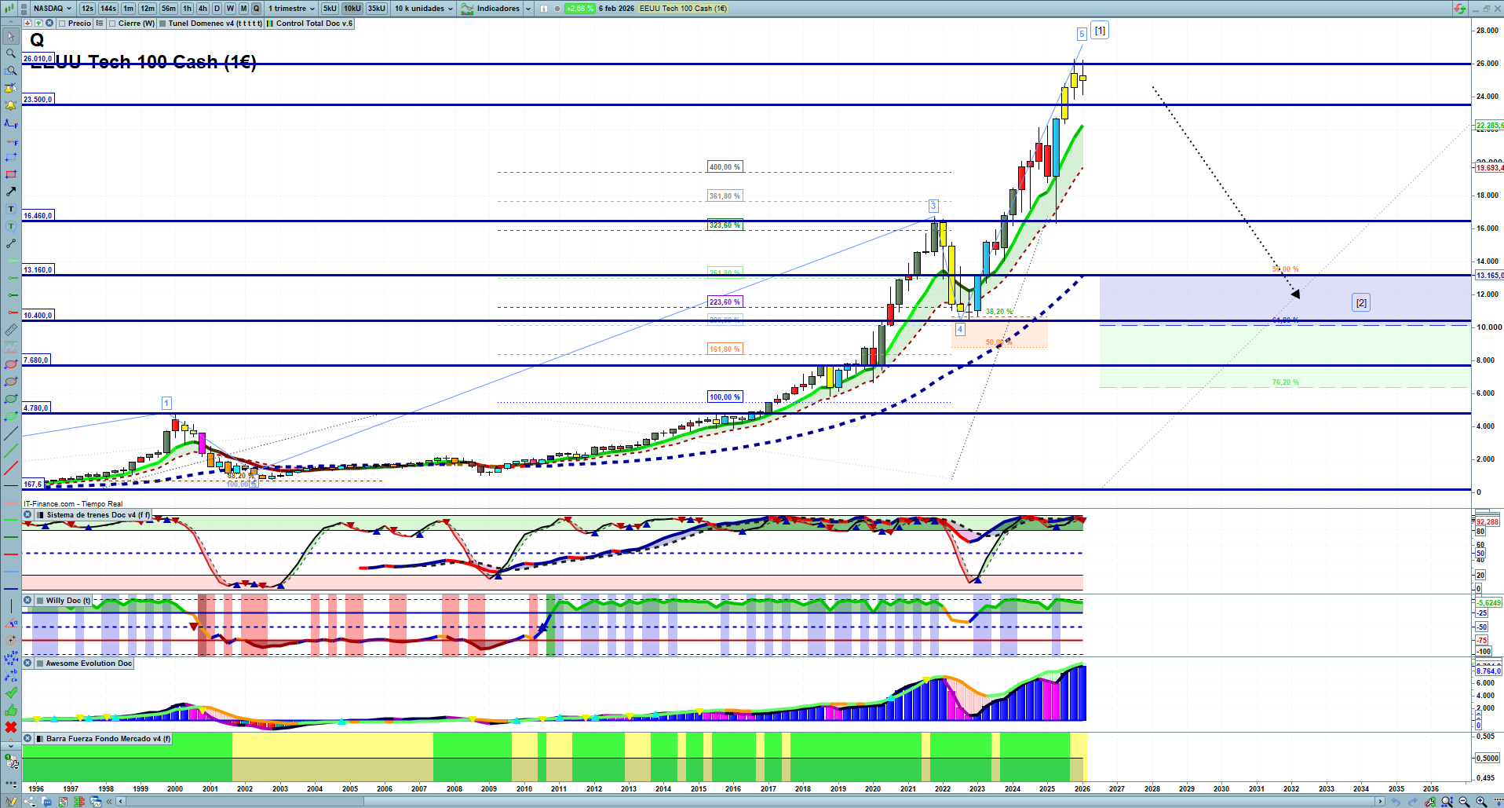Close the Barra Fuerza Fondo Mercado panel
The height and width of the screenshot is (808, 1504).
(27, 739)
